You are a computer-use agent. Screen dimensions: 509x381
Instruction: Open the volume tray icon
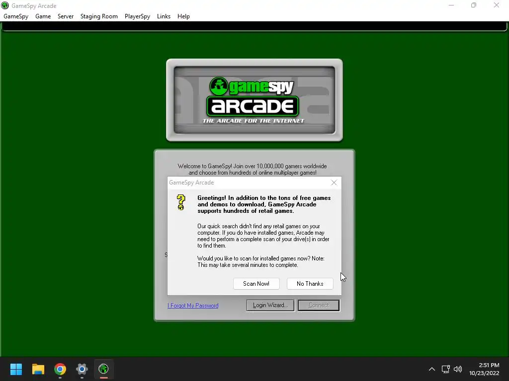click(x=458, y=369)
